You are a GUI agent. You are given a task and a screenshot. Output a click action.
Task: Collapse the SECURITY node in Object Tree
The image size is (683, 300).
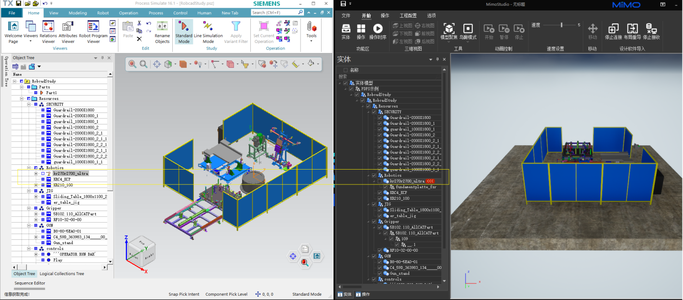[x=29, y=104]
